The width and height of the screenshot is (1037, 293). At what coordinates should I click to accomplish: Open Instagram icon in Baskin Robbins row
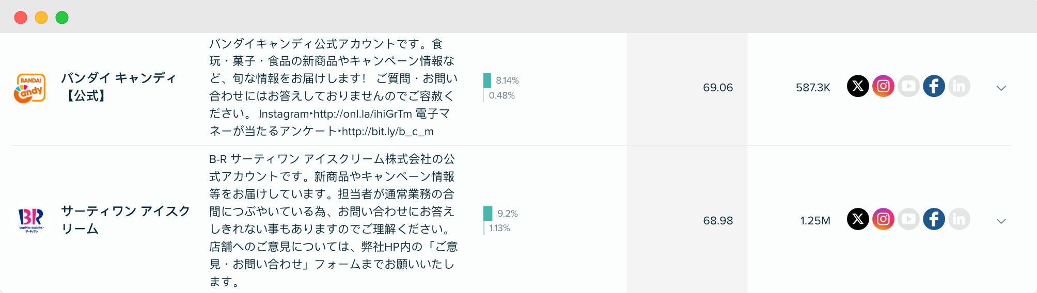coord(883,219)
